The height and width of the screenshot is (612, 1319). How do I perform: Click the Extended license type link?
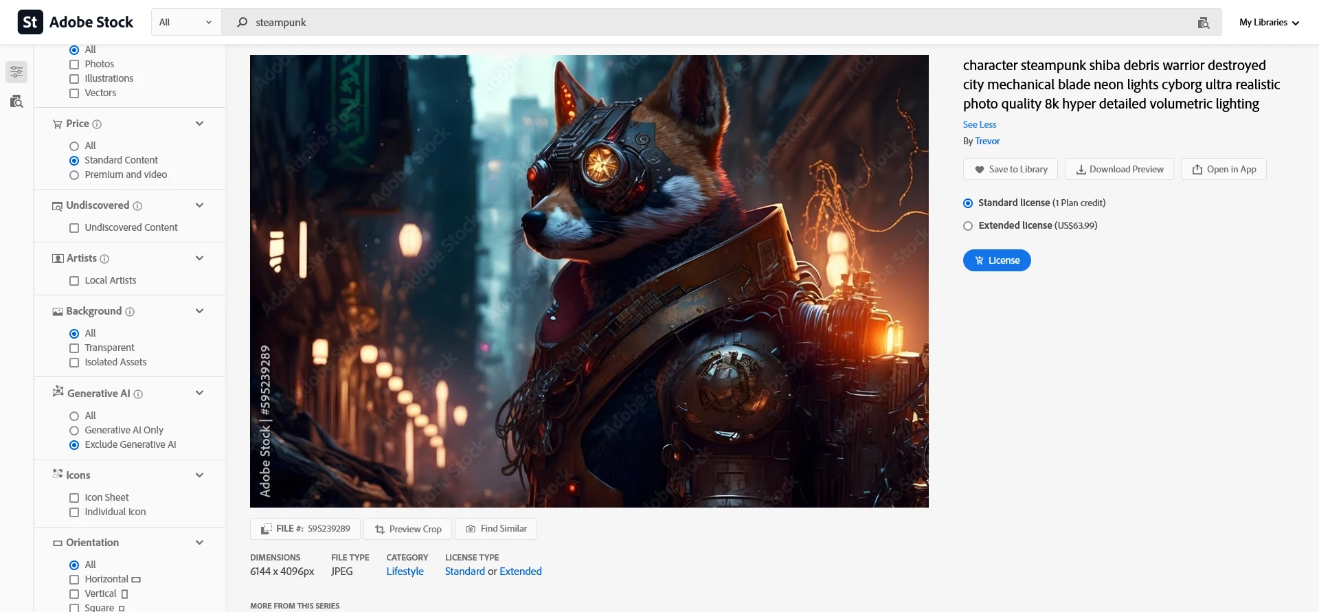click(521, 571)
